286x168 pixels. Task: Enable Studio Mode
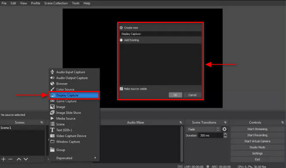(x=257, y=147)
